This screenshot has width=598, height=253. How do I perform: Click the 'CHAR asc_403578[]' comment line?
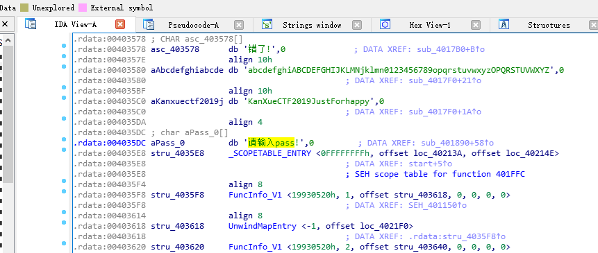click(197, 39)
